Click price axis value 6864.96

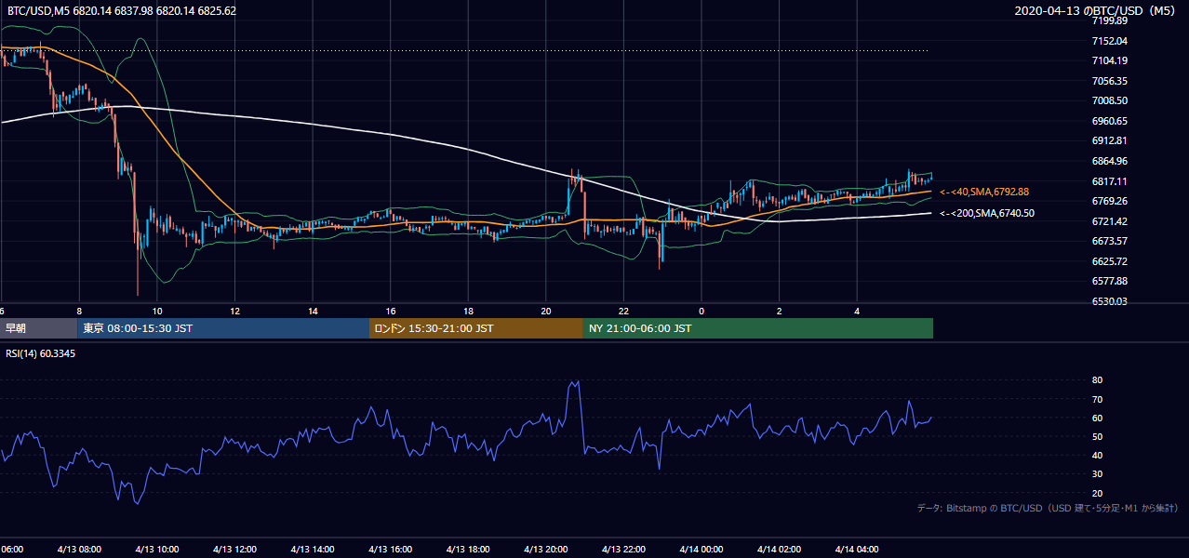click(1110, 161)
